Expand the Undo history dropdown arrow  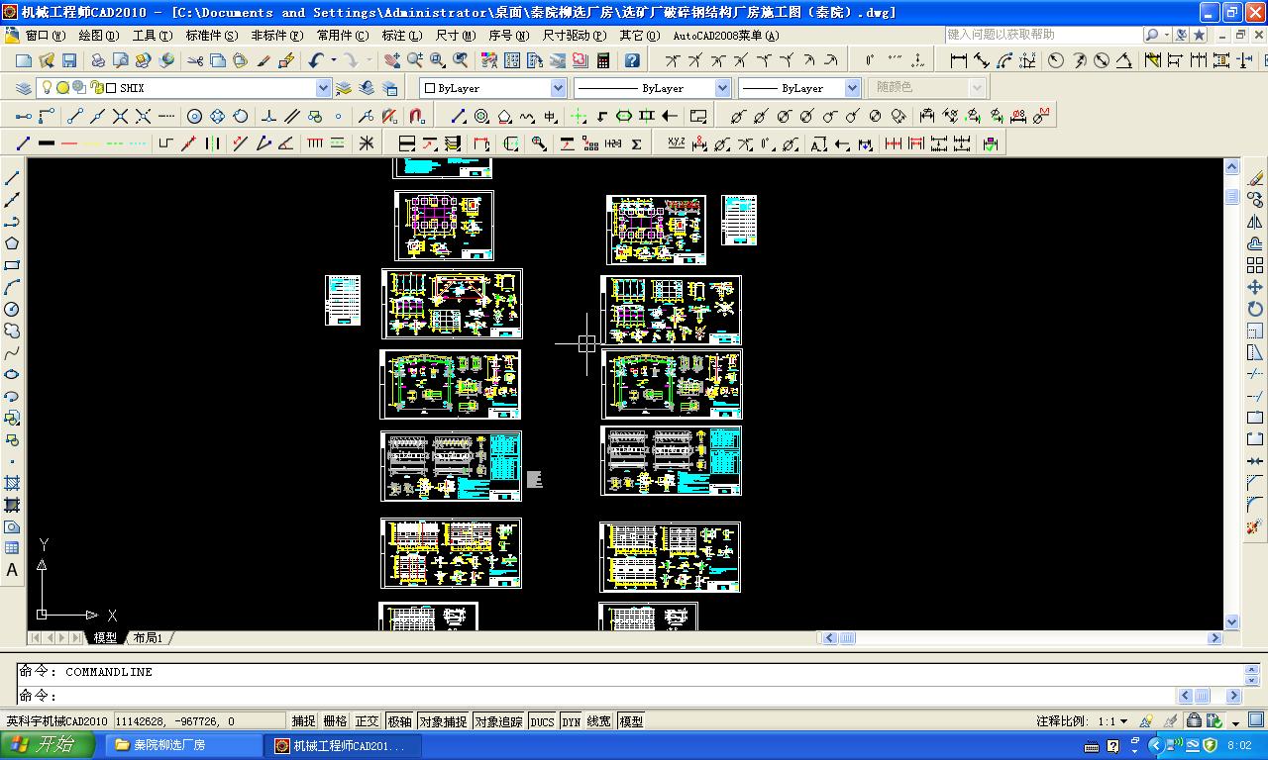333,60
